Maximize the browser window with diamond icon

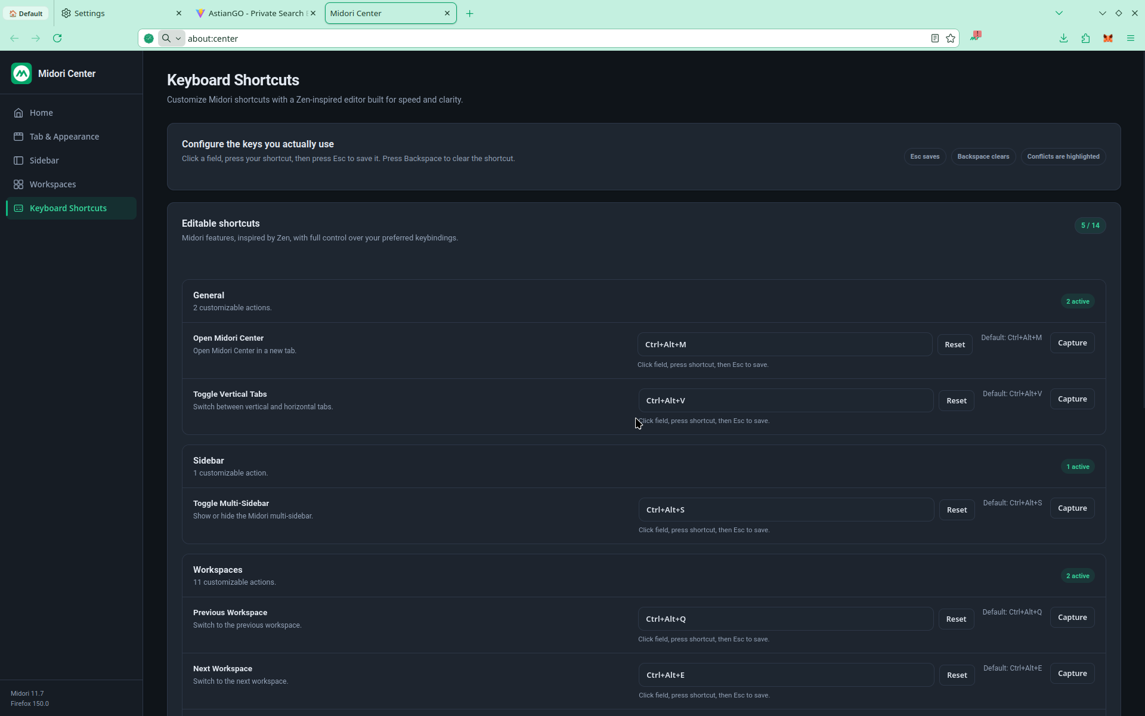[x=1118, y=13]
